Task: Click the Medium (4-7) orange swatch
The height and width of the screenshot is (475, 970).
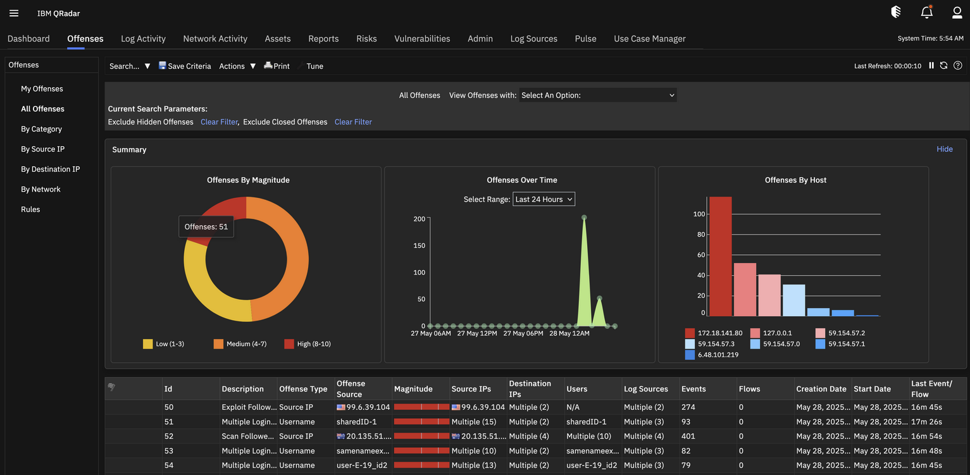Action: click(218, 344)
